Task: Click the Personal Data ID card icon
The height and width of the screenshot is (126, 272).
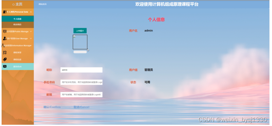Action: pos(5,12)
